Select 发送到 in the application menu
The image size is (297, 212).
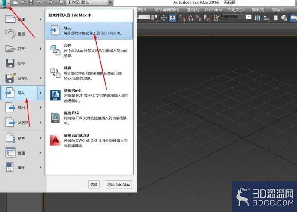click(22, 122)
